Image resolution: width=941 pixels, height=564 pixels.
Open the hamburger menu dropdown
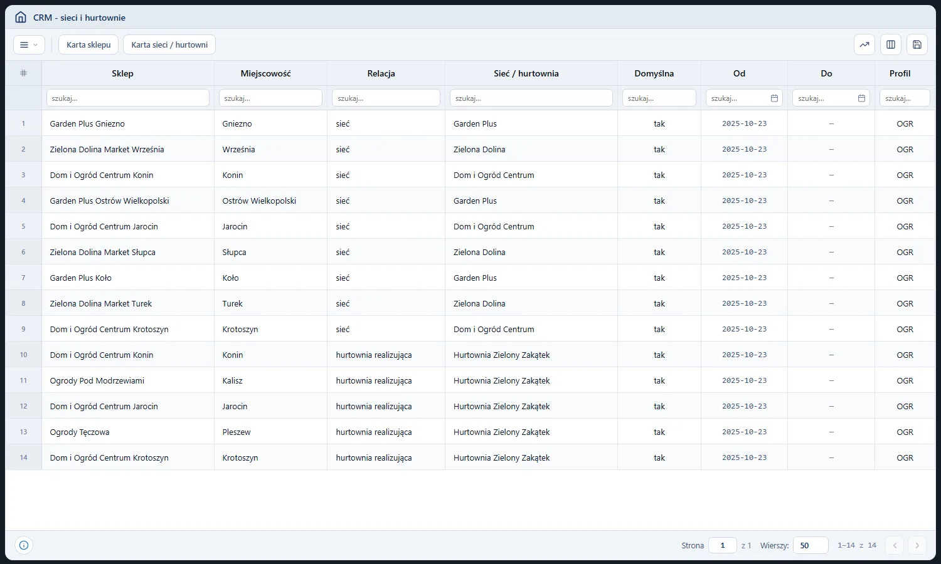tap(29, 44)
